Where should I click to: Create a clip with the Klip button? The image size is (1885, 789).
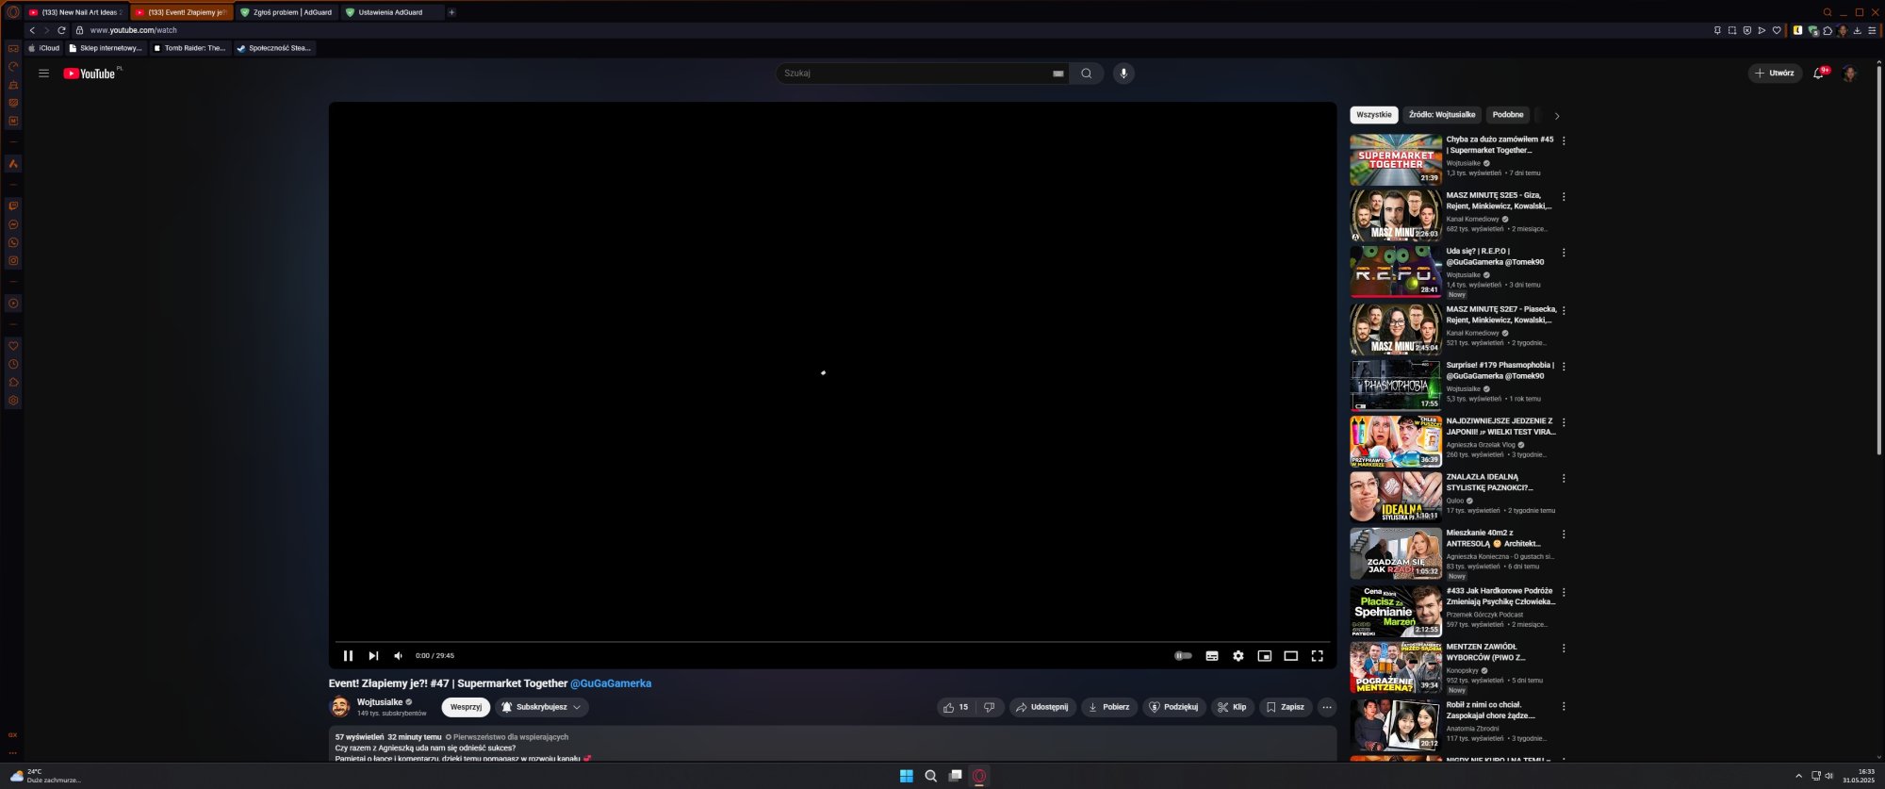click(x=1232, y=707)
